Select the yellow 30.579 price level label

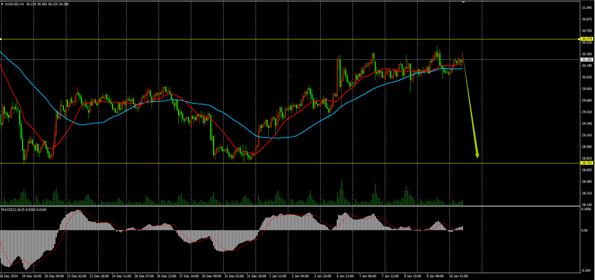[587, 39]
